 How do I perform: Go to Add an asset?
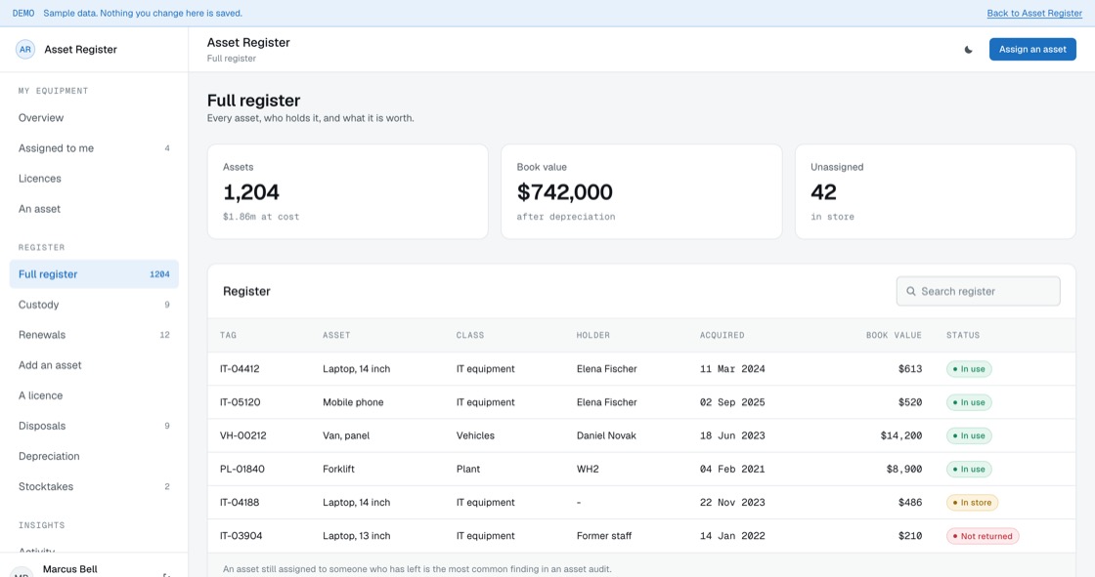94,365
